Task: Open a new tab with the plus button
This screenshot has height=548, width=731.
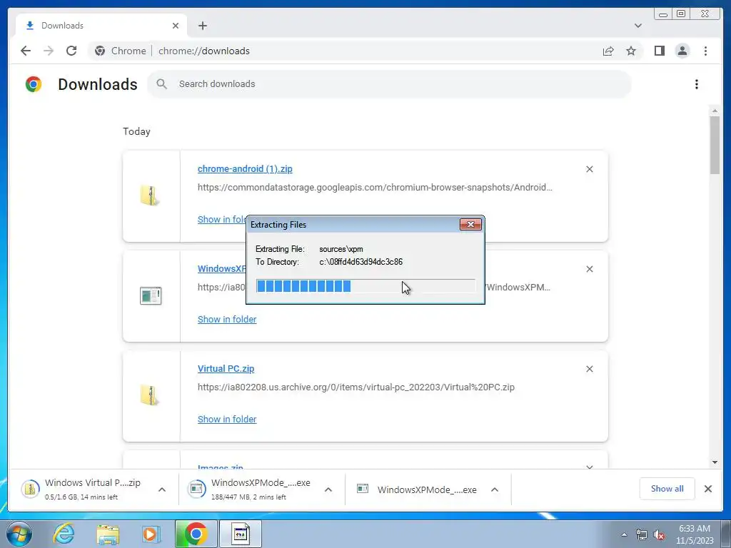Action: pos(202,26)
